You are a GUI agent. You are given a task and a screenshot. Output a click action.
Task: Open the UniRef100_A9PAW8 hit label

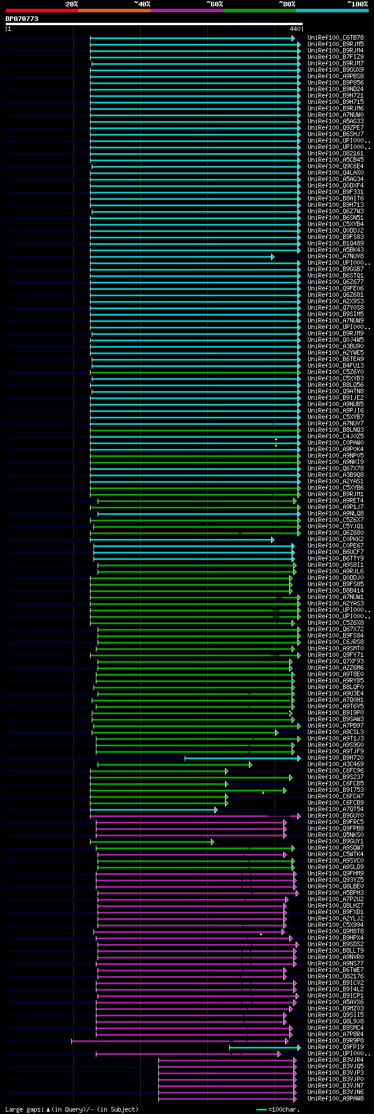335,1099
